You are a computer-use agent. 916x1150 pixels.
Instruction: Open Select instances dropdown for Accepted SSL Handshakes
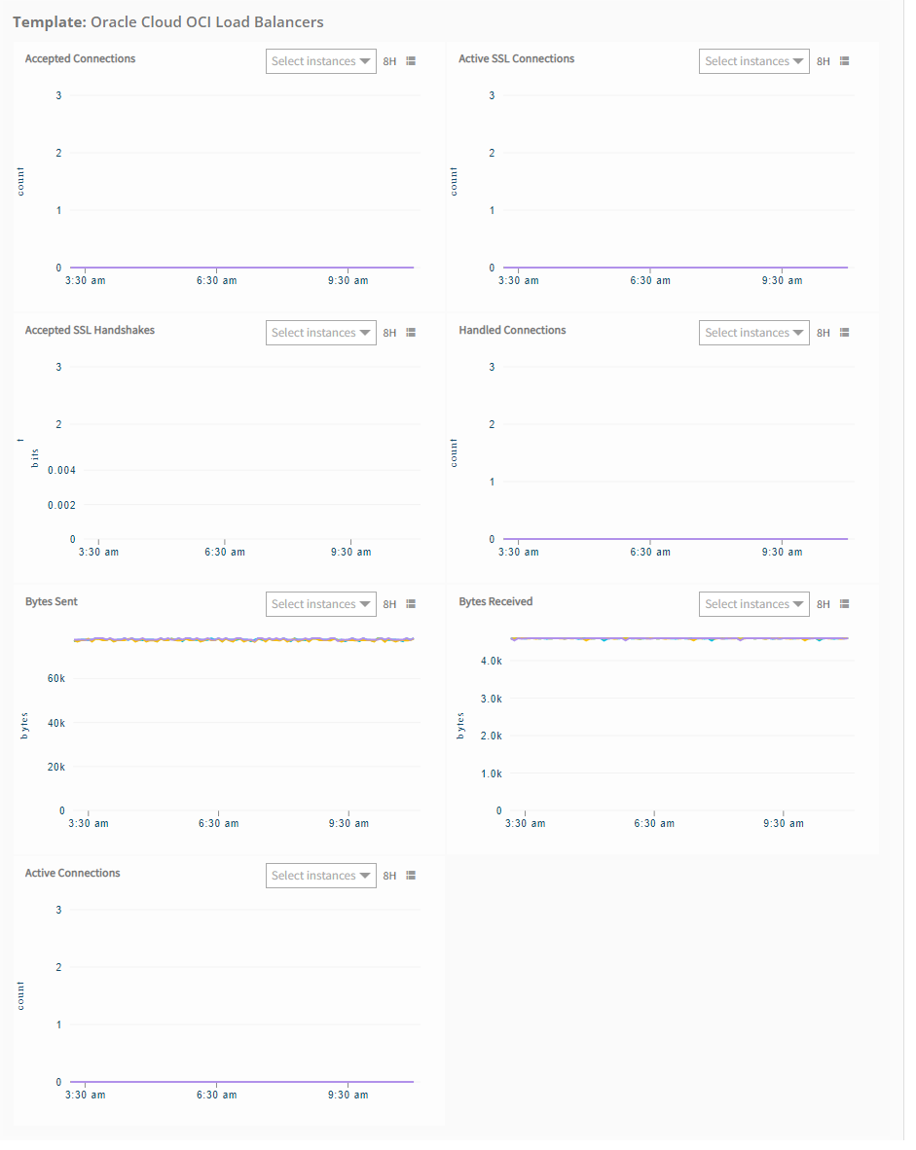click(x=320, y=333)
